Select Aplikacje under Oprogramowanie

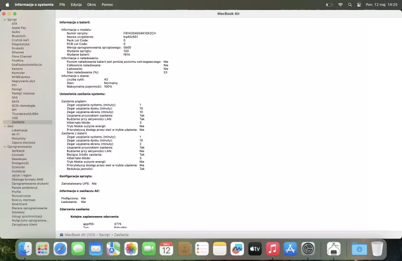18,151
